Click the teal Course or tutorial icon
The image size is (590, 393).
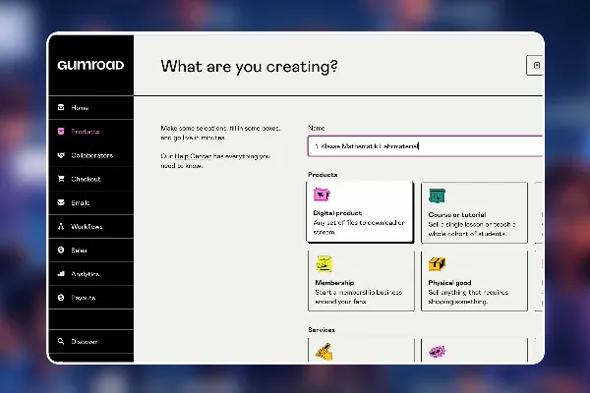[437, 196]
